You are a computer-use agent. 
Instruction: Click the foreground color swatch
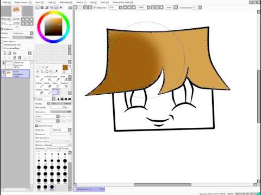pos(65,68)
